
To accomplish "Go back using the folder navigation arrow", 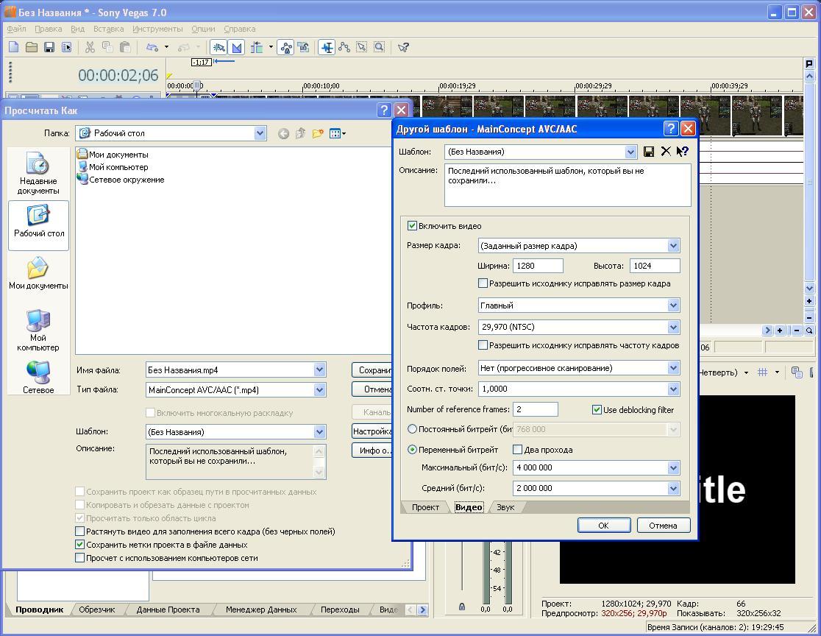I will coord(283,133).
